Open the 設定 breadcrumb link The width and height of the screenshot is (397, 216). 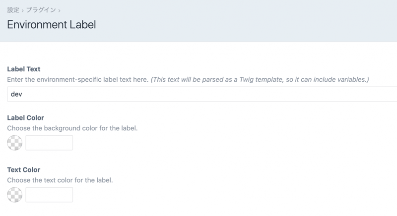pyautogui.click(x=13, y=10)
